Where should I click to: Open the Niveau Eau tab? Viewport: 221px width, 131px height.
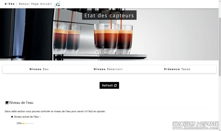pos(39,69)
